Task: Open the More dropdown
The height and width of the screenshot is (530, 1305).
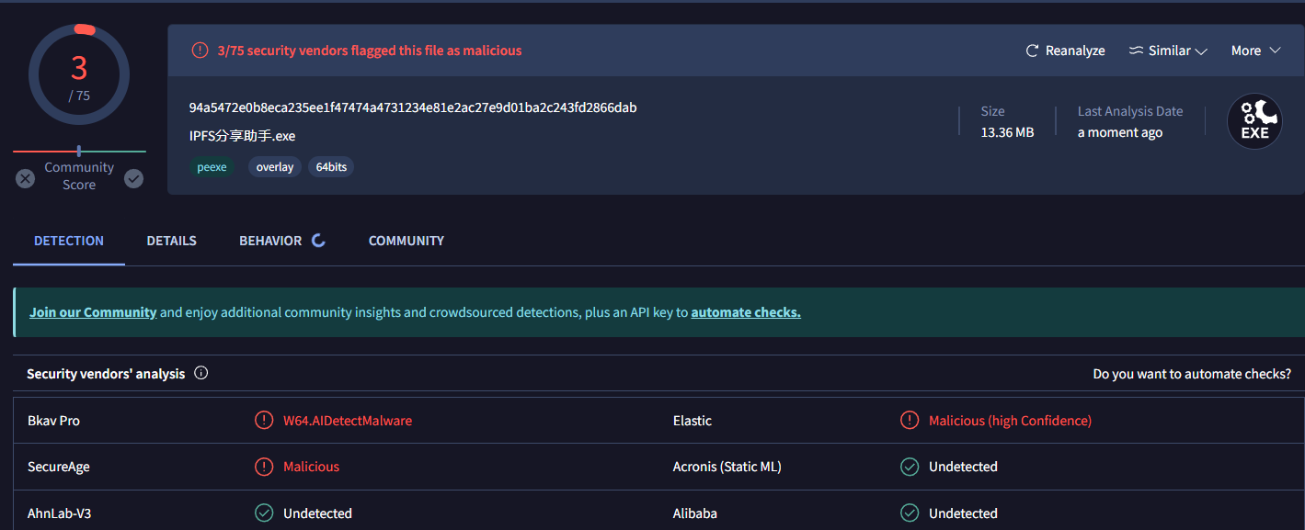Action: pyautogui.click(x=1255, y=51)
